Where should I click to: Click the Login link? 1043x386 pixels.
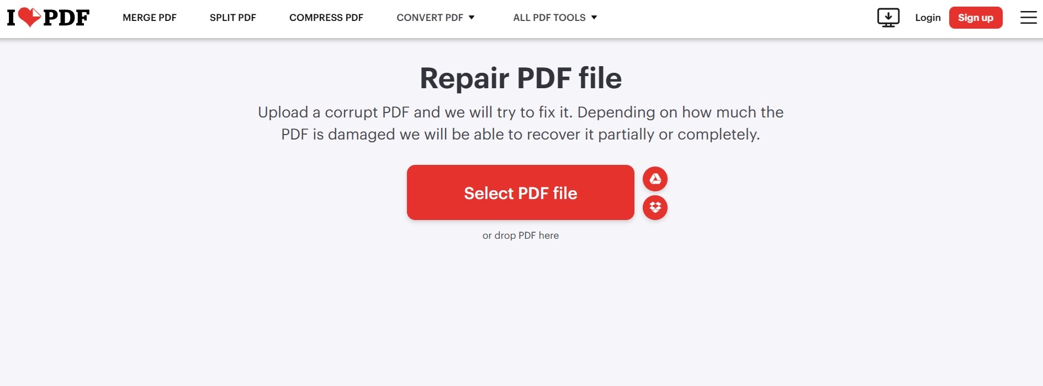click(x=928, y=18)
